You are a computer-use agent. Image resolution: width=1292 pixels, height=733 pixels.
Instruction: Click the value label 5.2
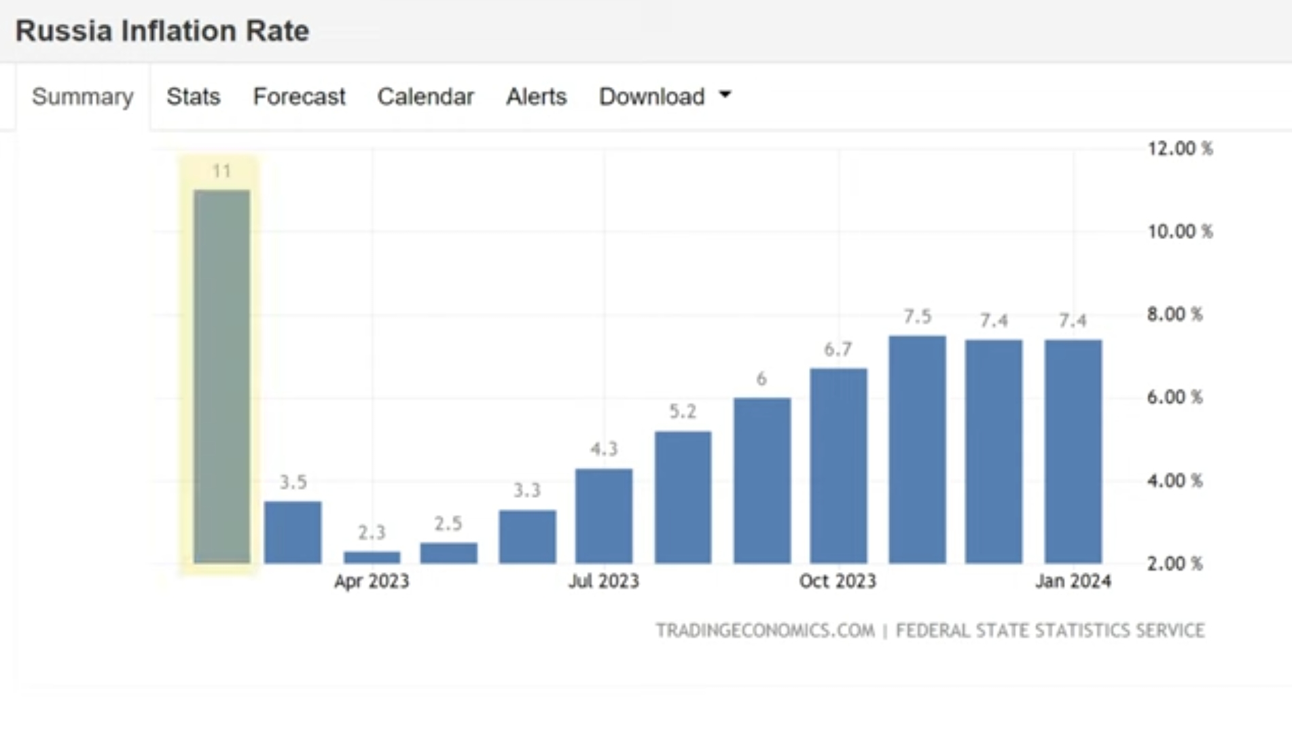(x=683, y=411)
